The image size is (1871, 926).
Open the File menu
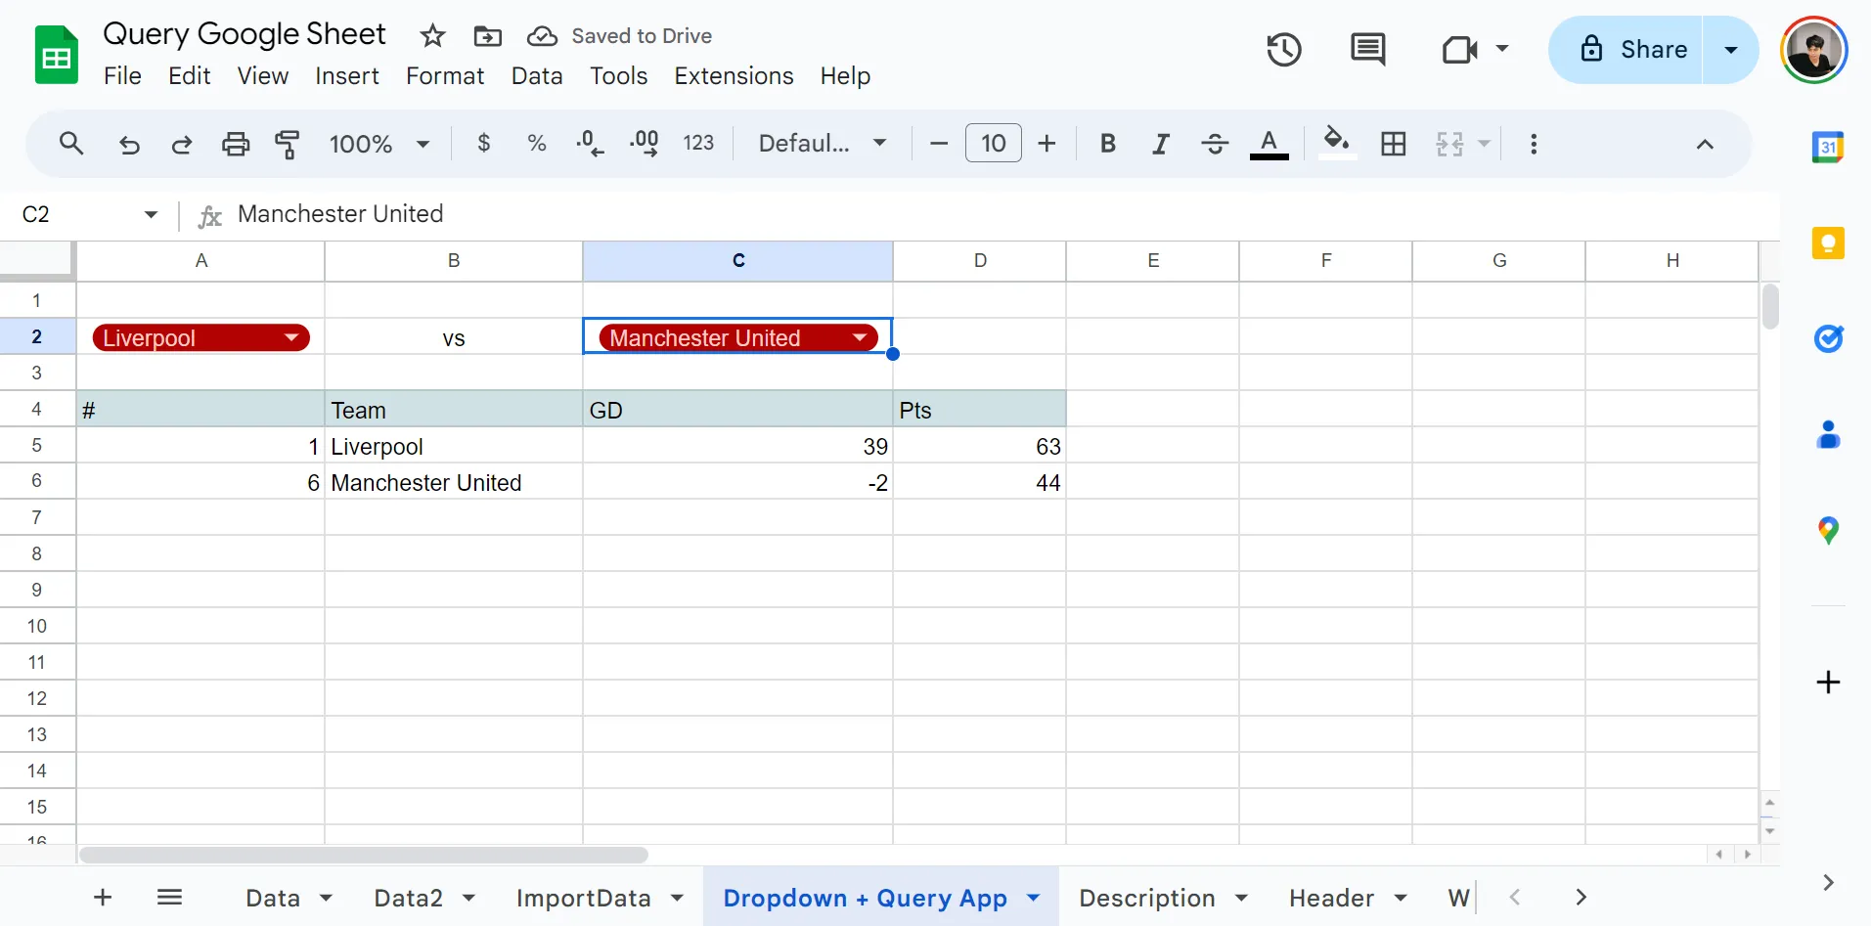pos(122,75)
